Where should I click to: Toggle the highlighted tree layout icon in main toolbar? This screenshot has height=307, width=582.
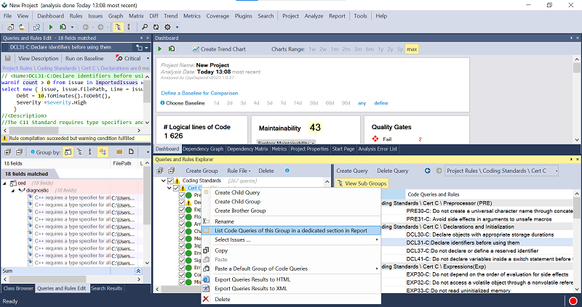[118, 27]
